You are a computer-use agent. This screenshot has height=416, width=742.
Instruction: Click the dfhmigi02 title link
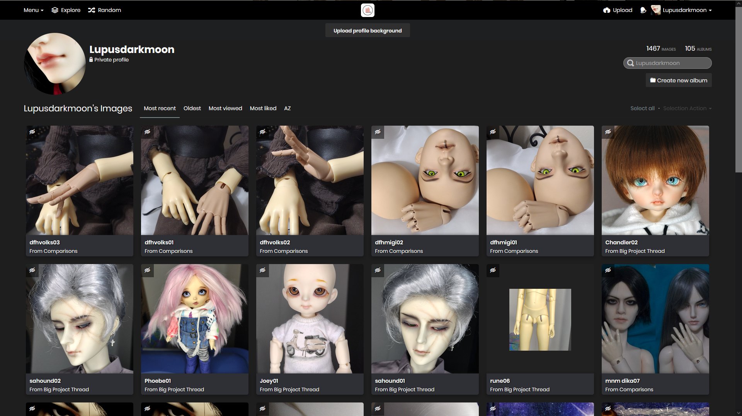[x=389, y=242]
